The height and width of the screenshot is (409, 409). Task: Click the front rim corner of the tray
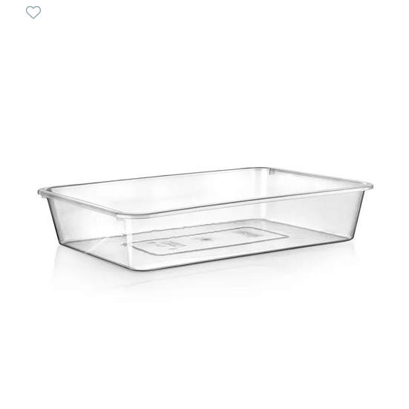pos(120,217)
